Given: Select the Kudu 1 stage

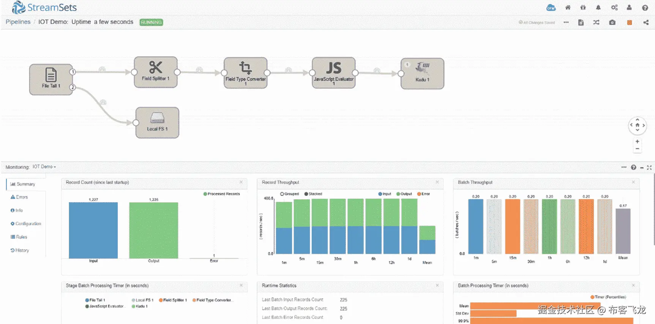Looking at the screenshot, I should pyautogui.click(x=422, y=74).
